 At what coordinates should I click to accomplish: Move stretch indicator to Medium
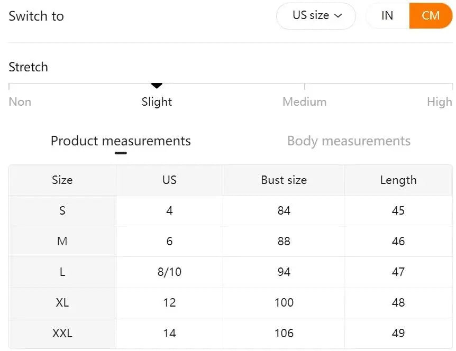[304, 101]
